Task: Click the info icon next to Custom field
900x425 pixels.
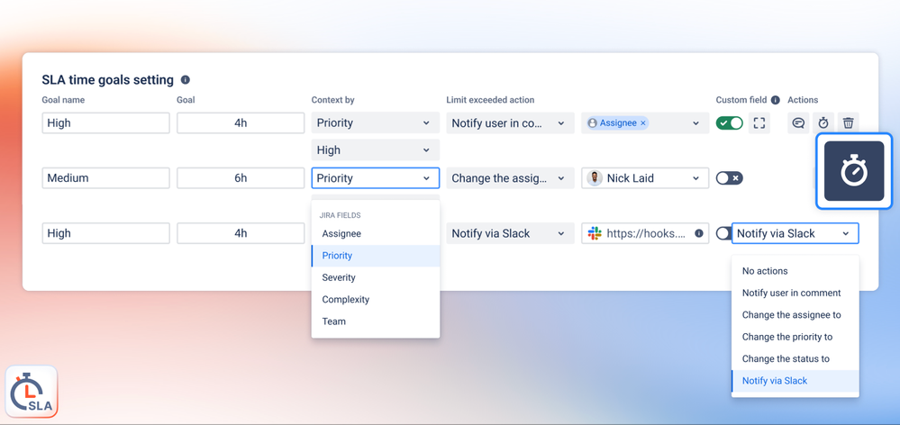Action: pyautogui.click(x=776, y=100)
